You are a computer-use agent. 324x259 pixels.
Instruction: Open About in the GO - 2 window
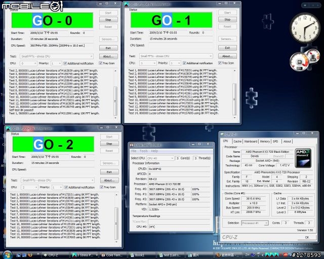[x=109, y=180]
